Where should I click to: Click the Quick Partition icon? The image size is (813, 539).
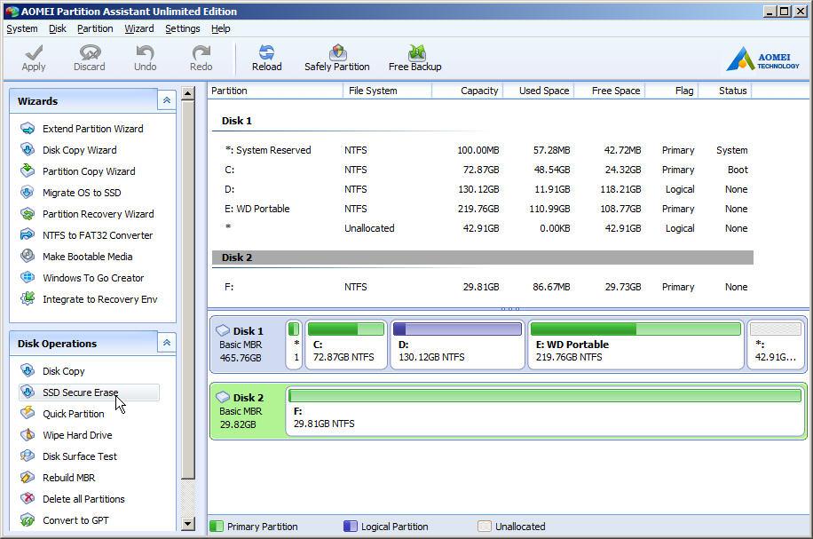click(28, 413)
